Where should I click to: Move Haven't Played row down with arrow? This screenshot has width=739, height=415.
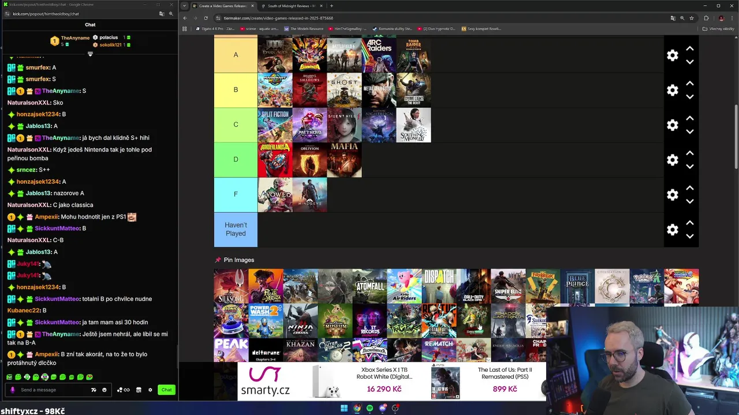click(690, 236)
